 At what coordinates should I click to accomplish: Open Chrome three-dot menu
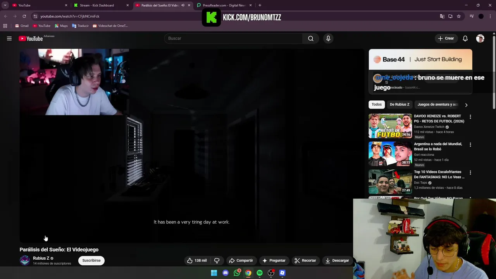491,16
